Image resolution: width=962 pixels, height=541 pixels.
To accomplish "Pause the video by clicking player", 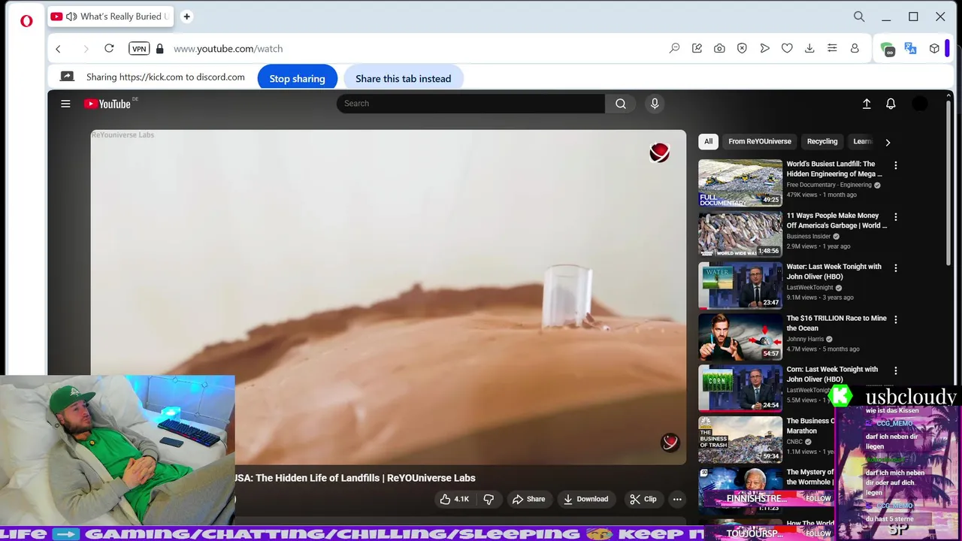I will (388, 297).
